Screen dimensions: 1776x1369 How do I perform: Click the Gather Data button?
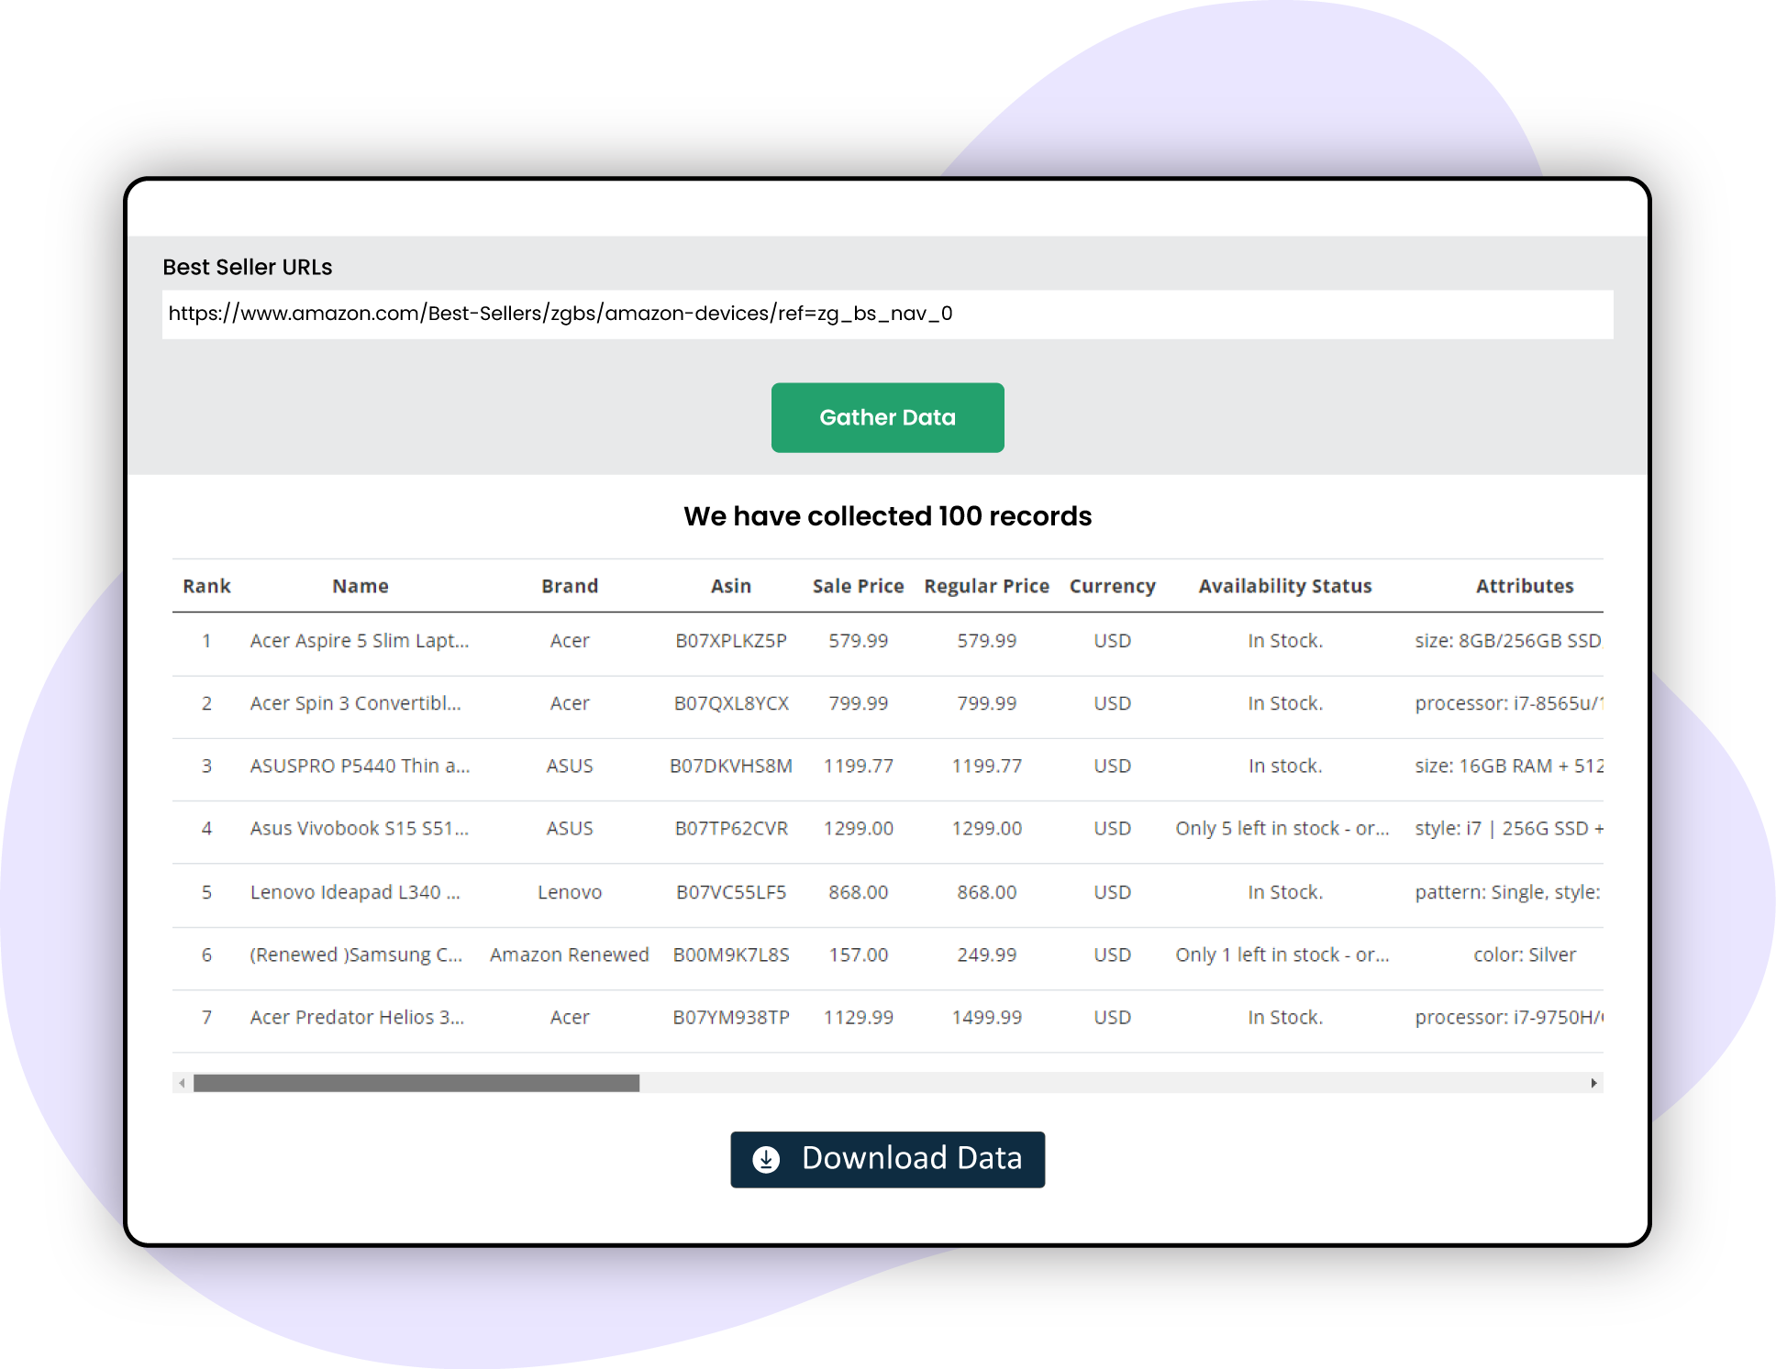point(887,417)
